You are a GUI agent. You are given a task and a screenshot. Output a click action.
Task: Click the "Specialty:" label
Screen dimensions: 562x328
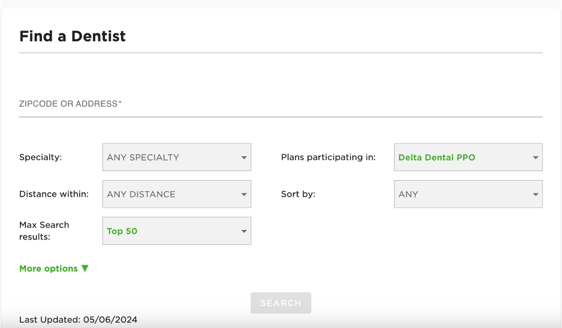pyautogui.click(x=41, y=157)
